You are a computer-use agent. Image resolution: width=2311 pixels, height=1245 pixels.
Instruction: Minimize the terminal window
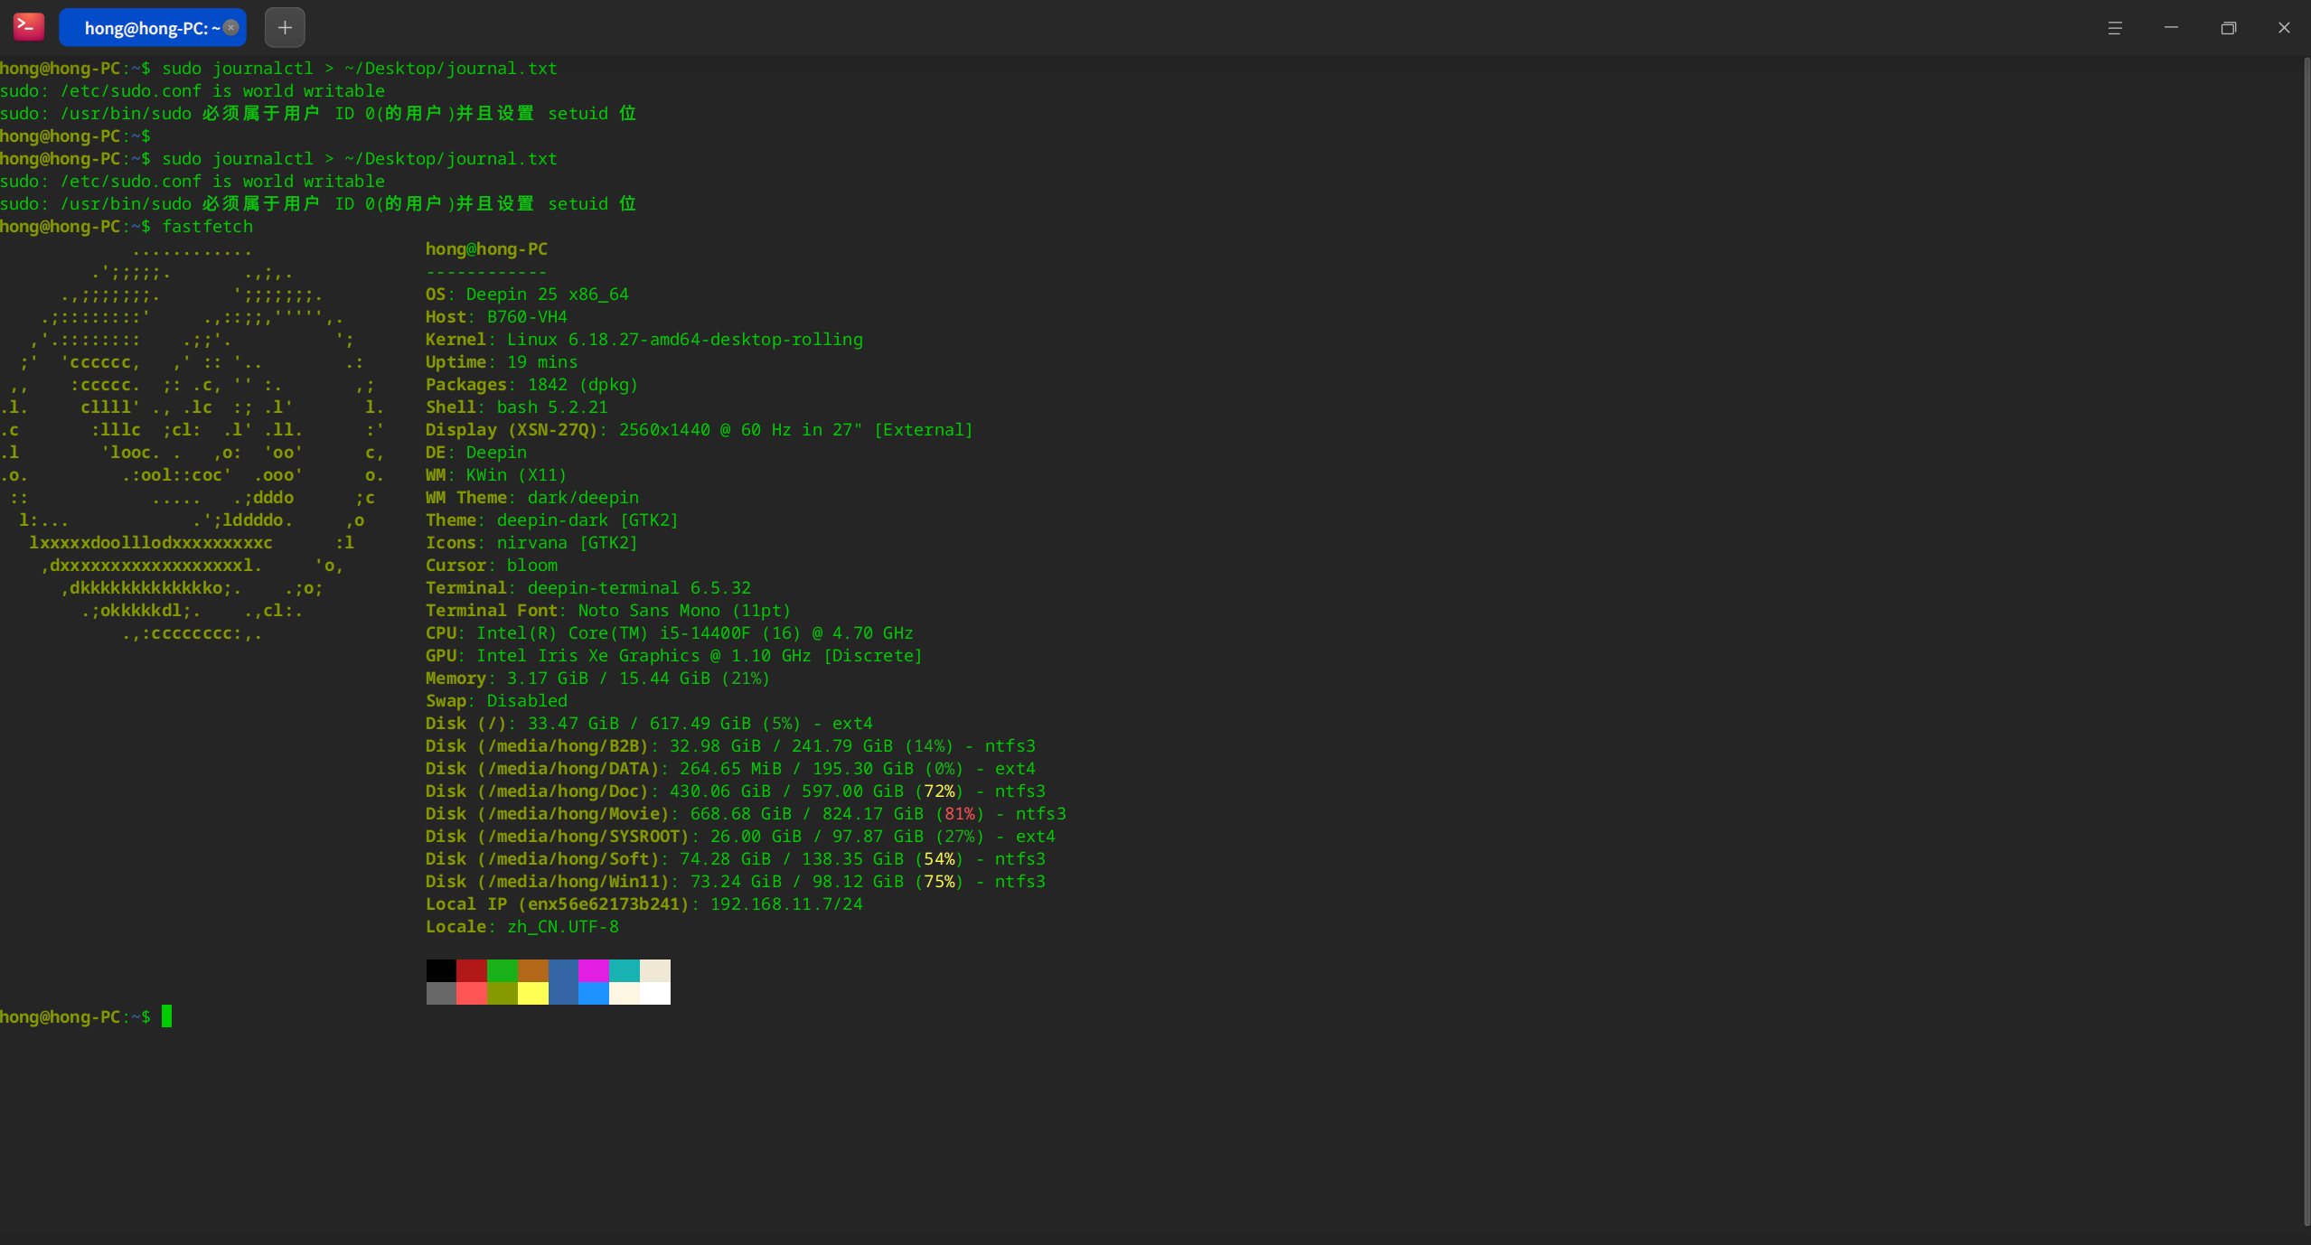tap(2171, 28)
